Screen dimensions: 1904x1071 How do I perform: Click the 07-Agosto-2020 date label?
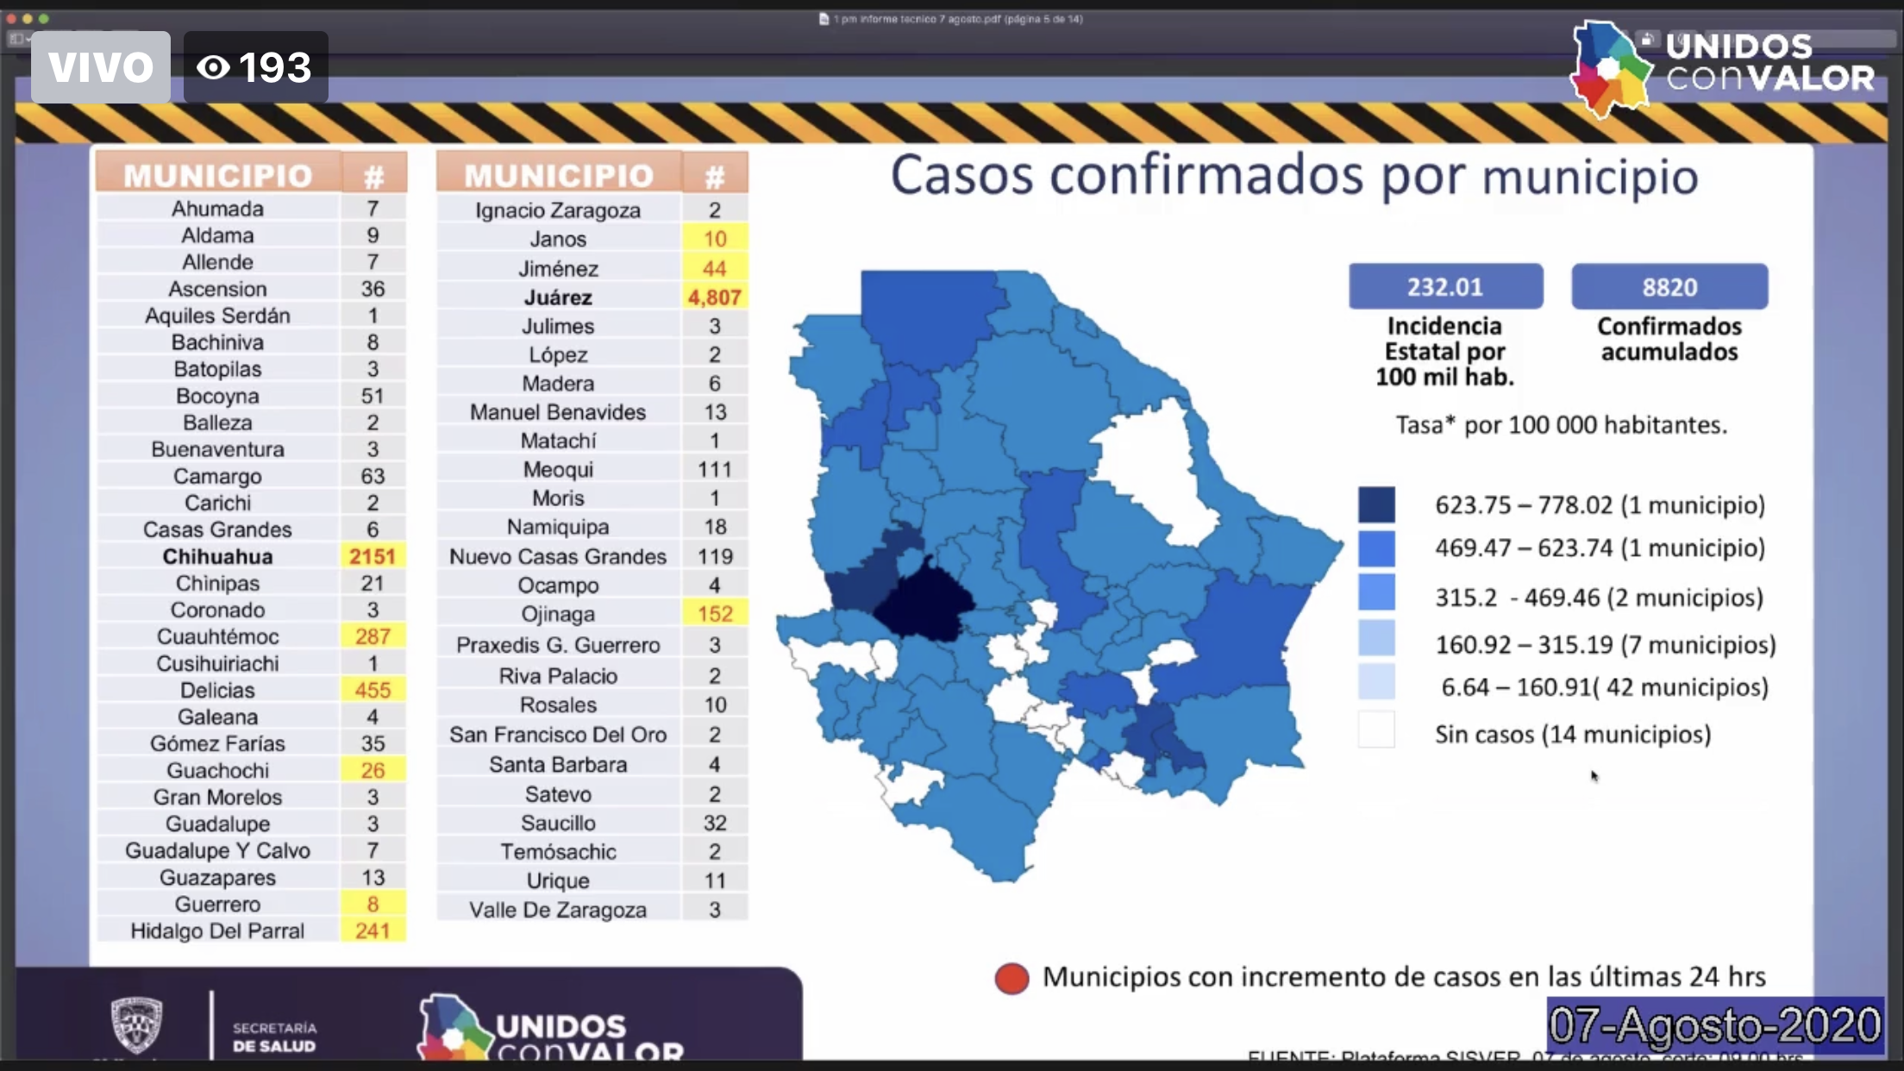[1714, 1025]
